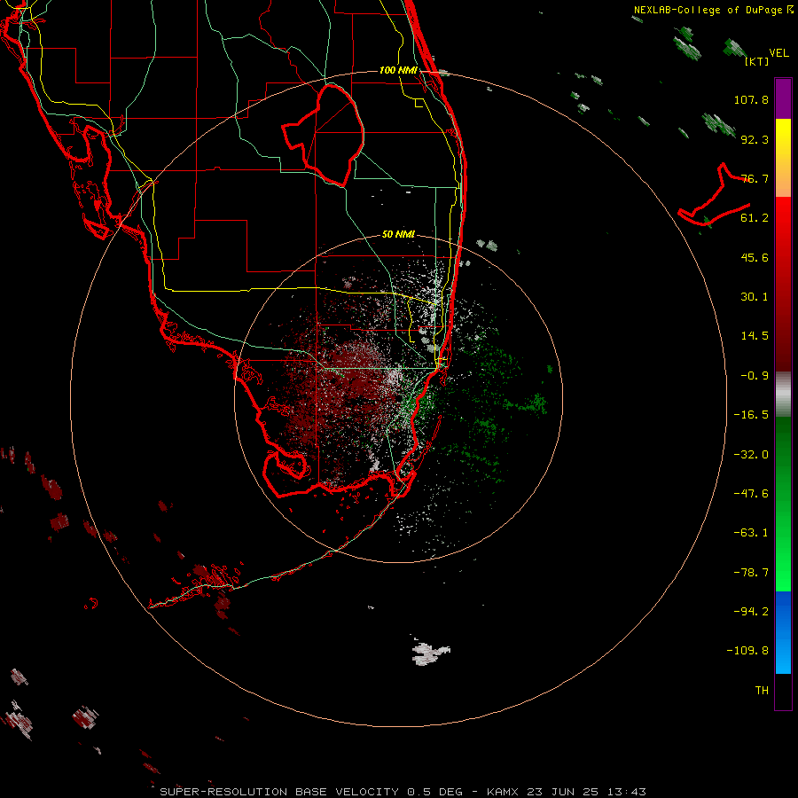Click the Super-Resolution Base Velocity caption
The height and width of the screenshot is (798, 798).
[x=403, y=792]
